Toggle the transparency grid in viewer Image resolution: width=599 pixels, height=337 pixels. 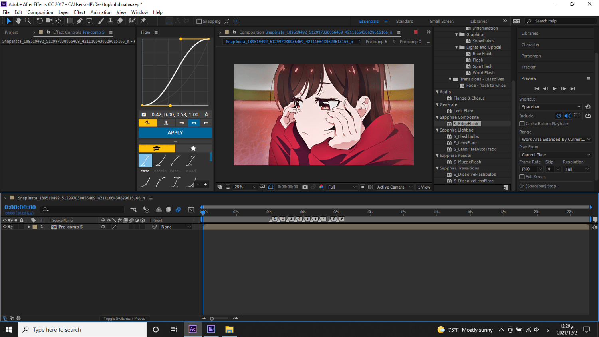pyautogui.click(x=371, y=187)
